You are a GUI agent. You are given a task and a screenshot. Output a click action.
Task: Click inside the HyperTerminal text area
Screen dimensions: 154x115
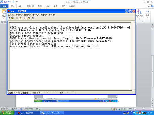pyautogui.click(x=70, y=56)
